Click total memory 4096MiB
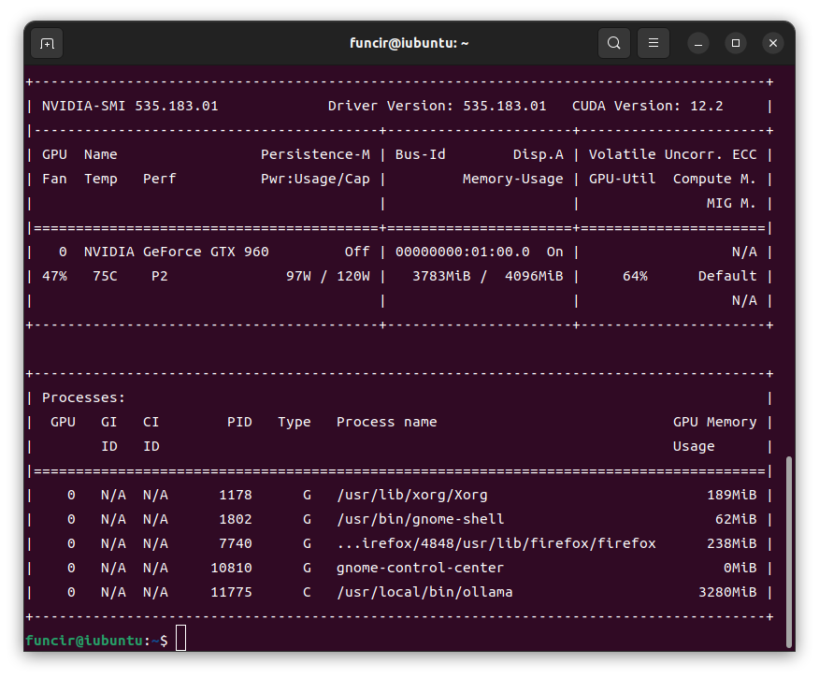Viewport: 819px width, 678px height. [534, 276]
